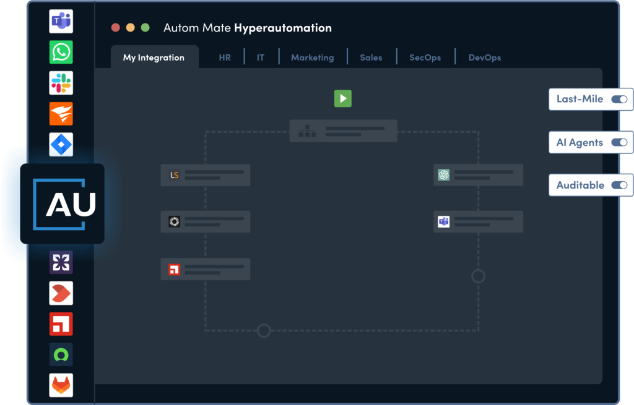634x405 pixels.
Task: Open the DevOps tab
Action: tap(485, 58)
